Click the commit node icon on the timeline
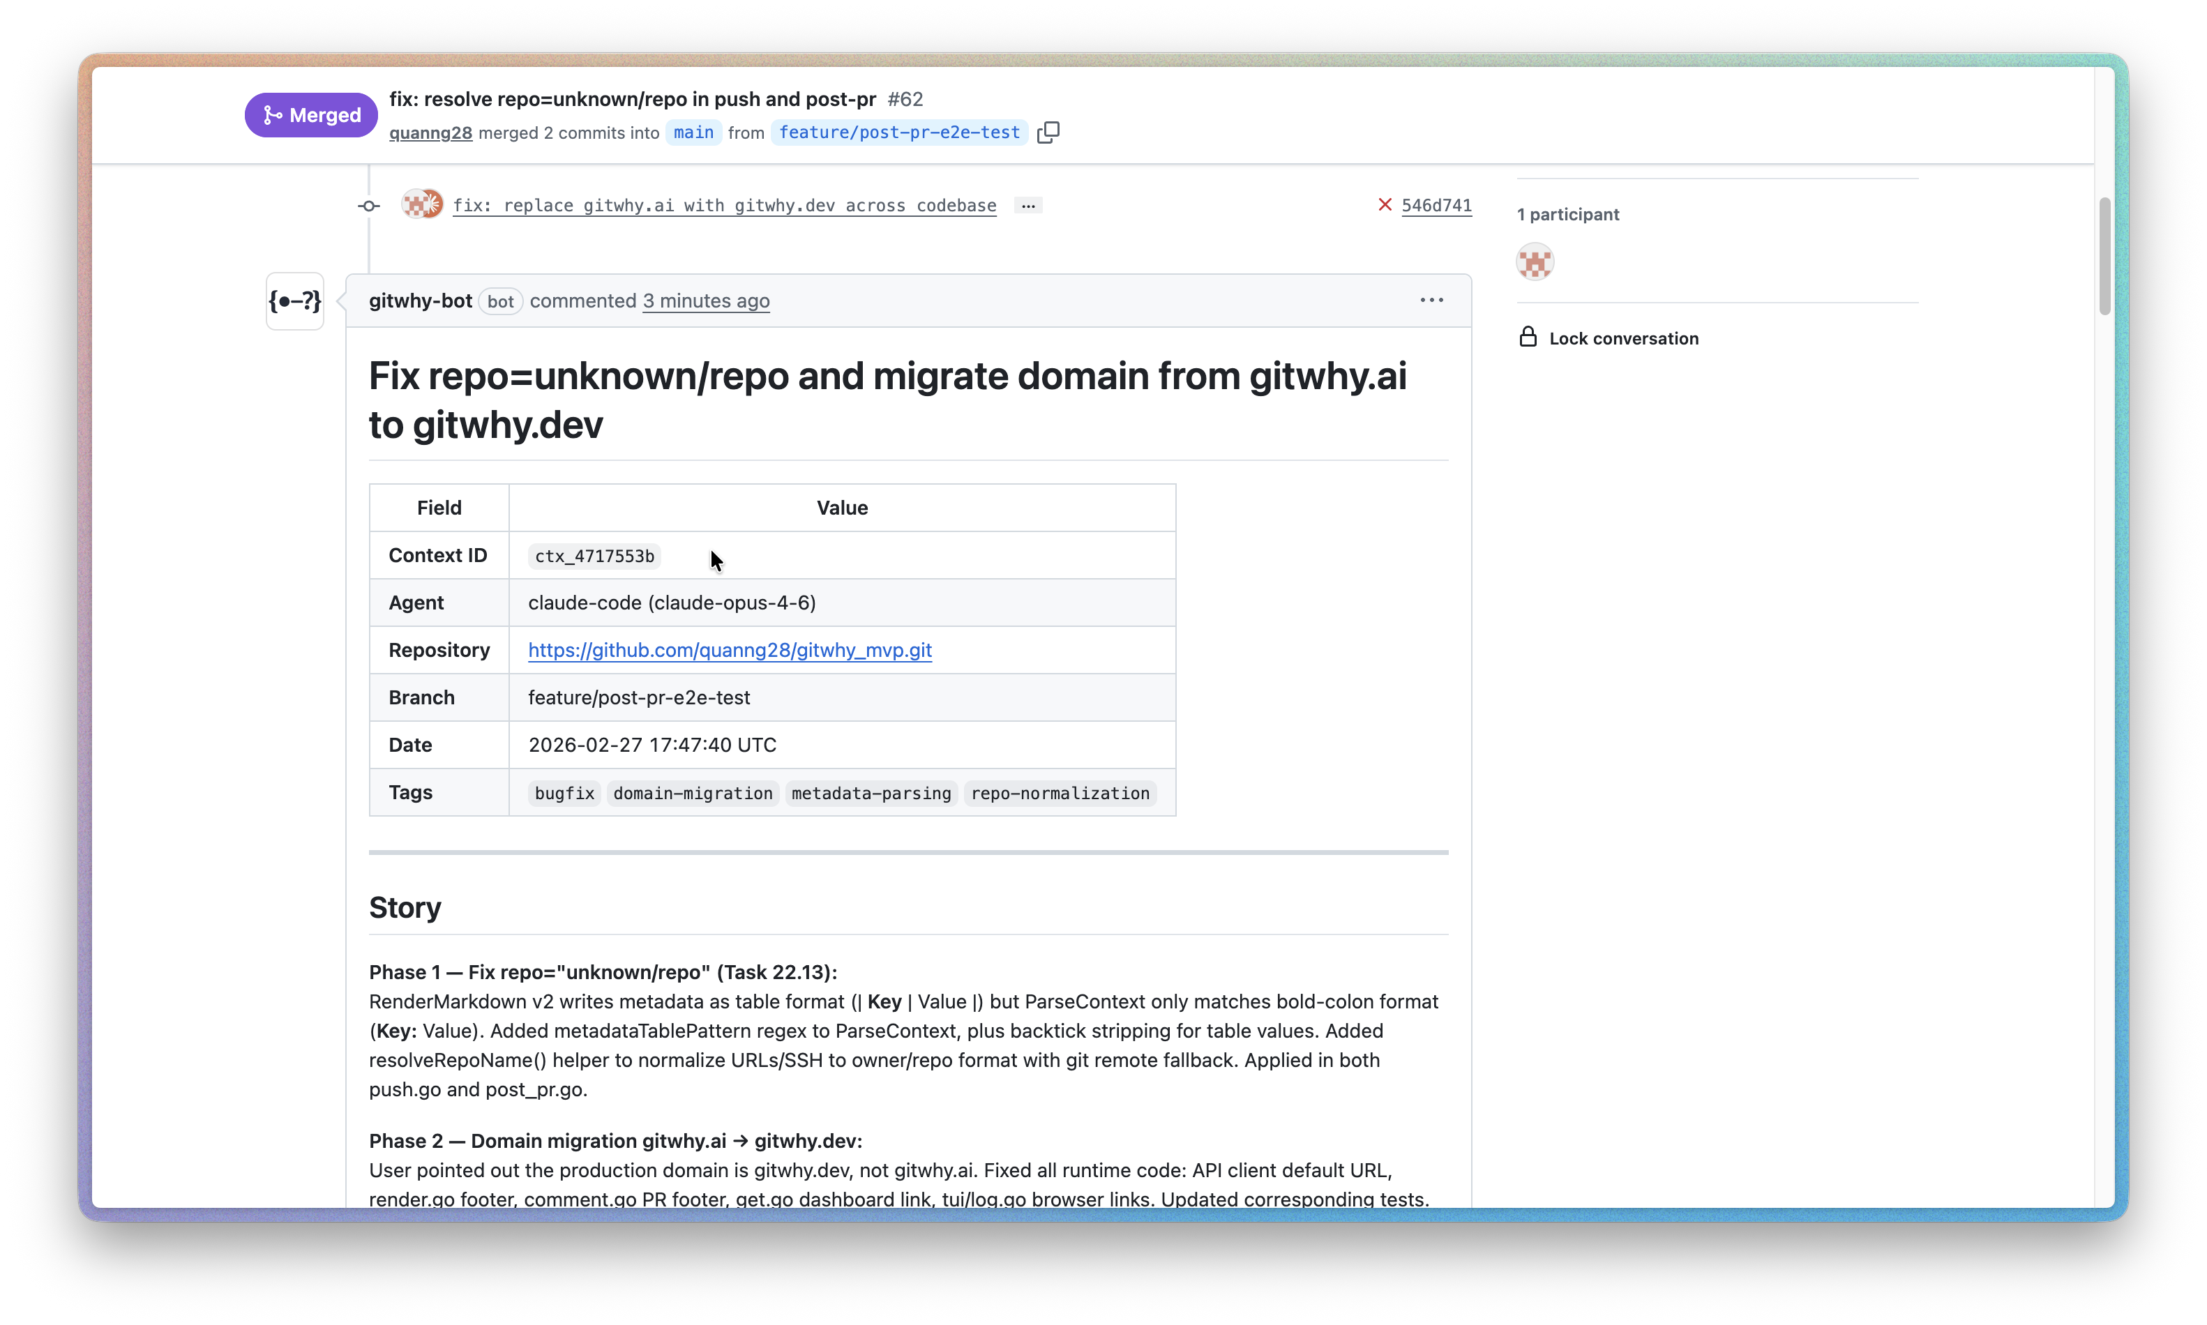The image size is (2207, 1325). pyautogui.click(x=369, y=205)
